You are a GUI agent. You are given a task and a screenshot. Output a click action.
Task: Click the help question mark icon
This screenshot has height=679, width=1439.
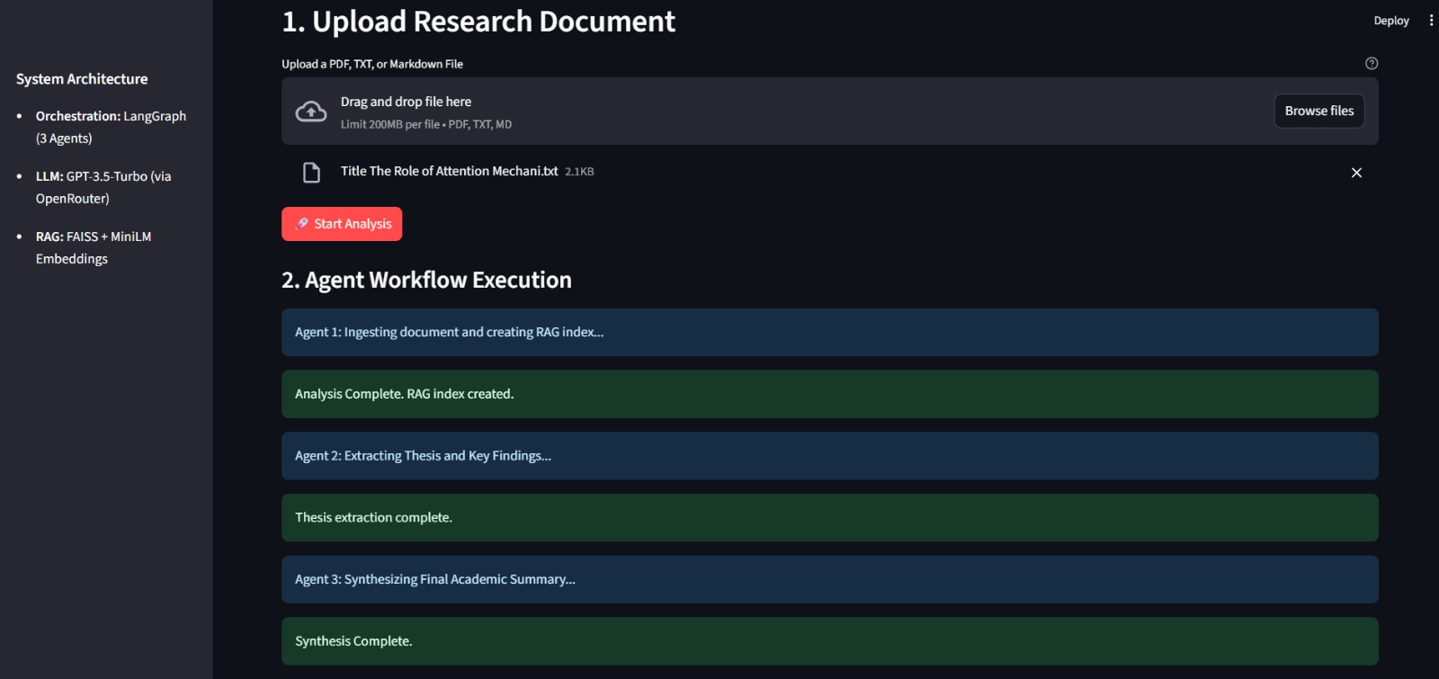tap(1371, 63)
